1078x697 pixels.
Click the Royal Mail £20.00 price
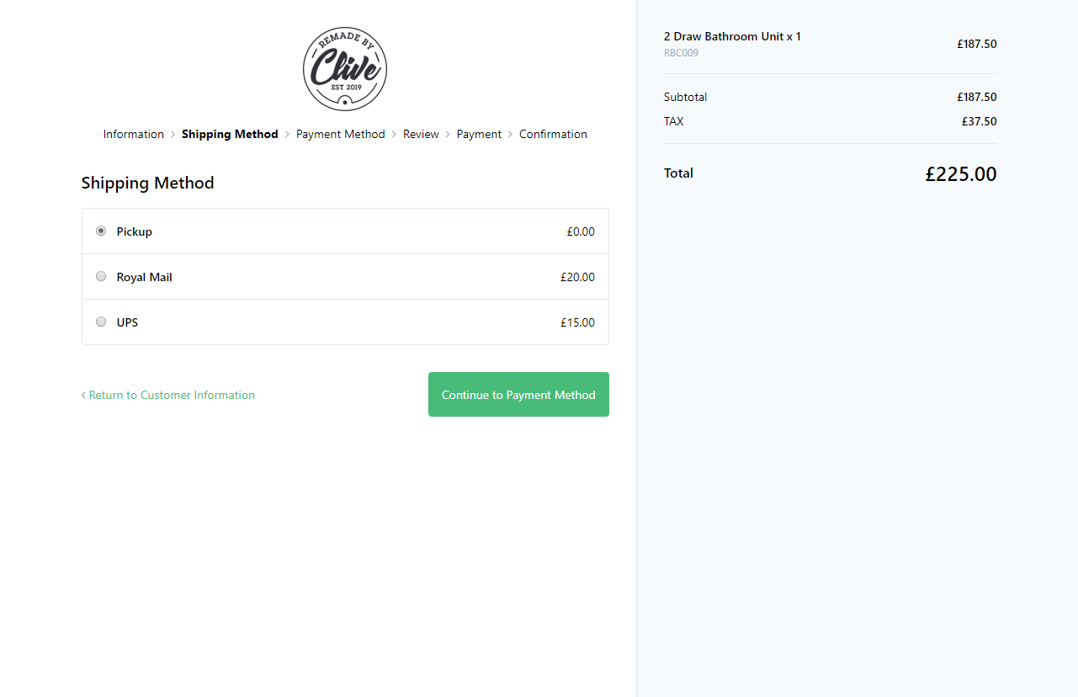[577, 277]
